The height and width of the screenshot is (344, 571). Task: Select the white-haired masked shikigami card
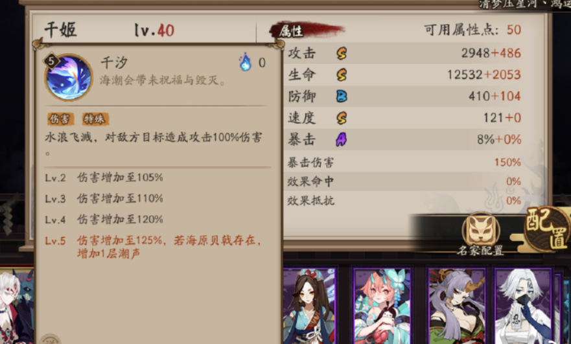(x=524, y=306)
